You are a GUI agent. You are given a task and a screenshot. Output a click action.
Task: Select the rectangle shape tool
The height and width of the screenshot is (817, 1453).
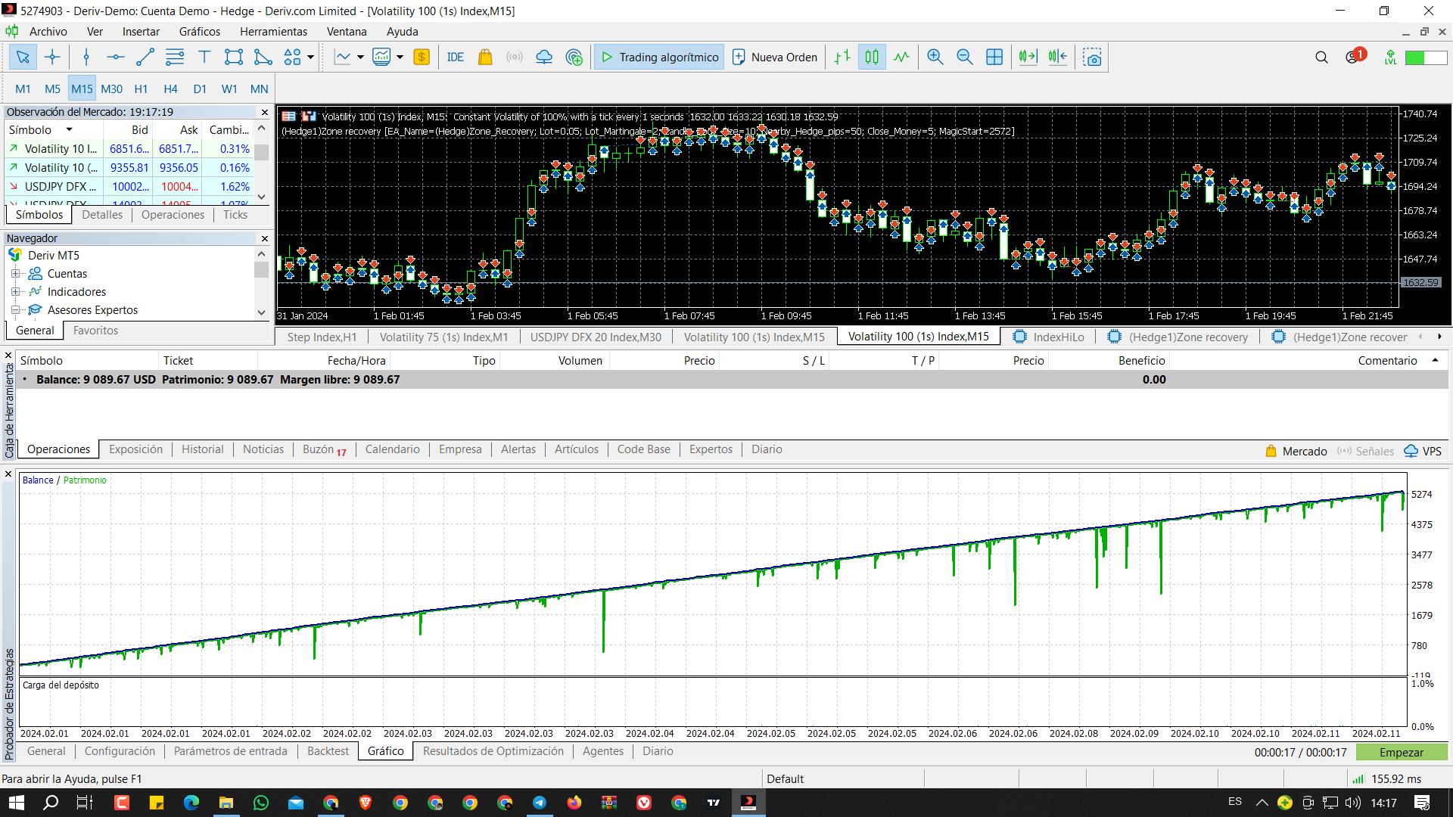click(234, 57)
